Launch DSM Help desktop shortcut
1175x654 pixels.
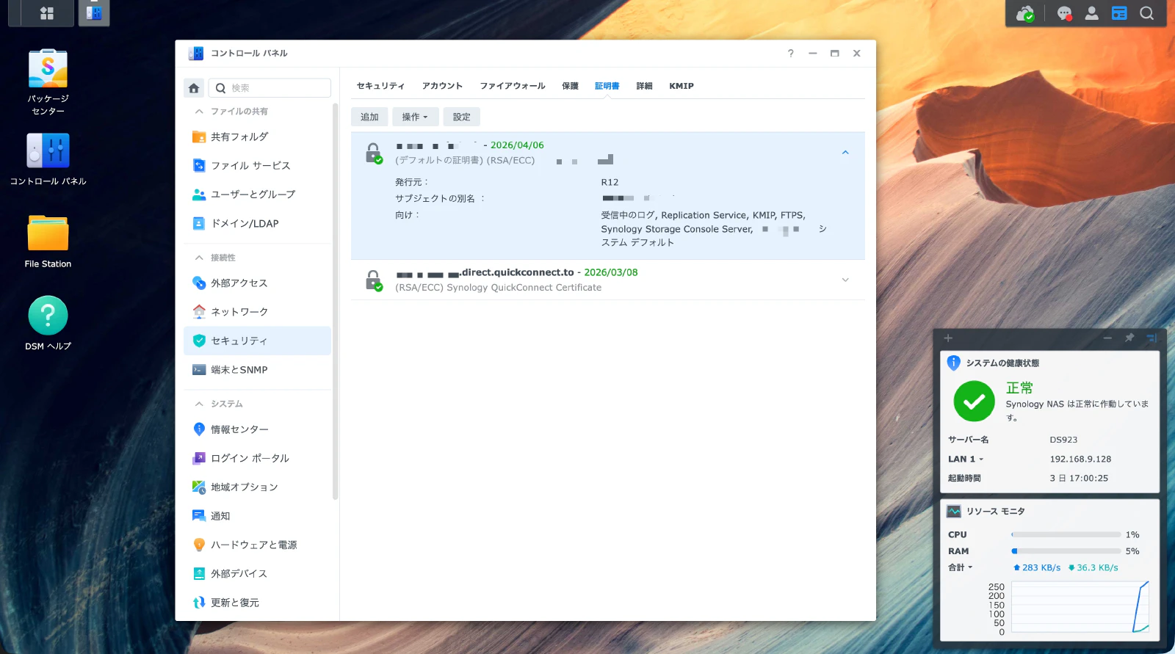click(x=48, y=316)
